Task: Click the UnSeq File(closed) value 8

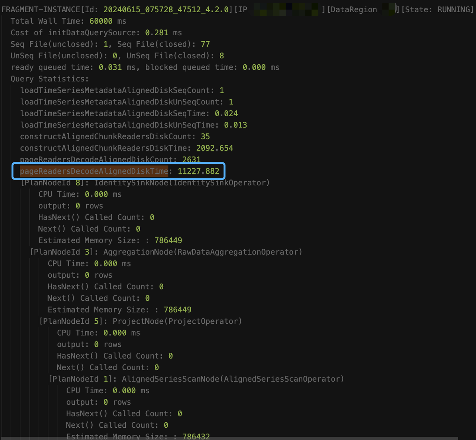Action: [222, 56]
